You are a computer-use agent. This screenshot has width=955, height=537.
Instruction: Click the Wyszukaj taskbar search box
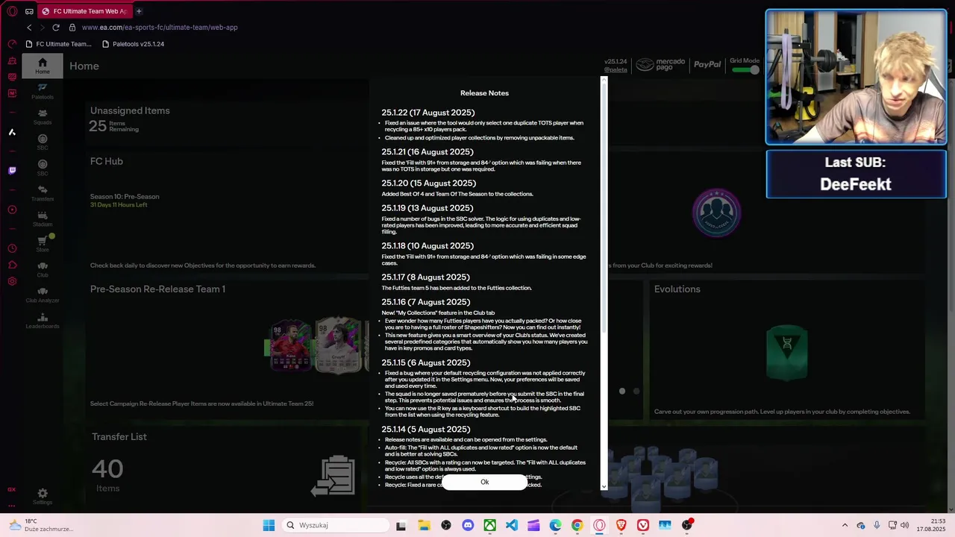[334, 525]
